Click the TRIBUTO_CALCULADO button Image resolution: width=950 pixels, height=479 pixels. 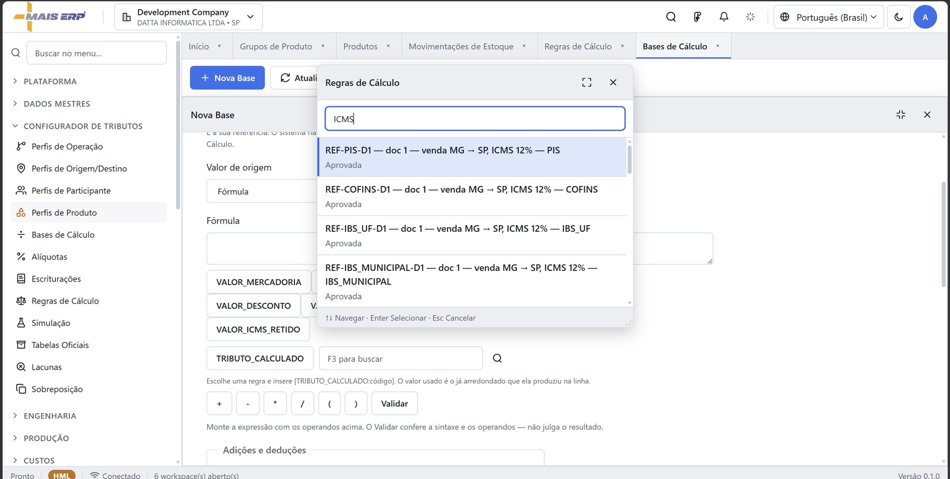(260, 359)
